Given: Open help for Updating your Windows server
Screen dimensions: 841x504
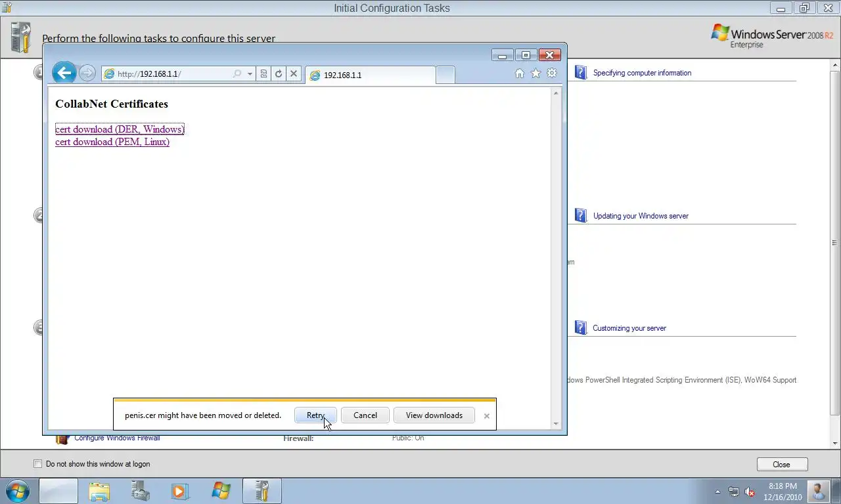Looking at the screenshot, I should (581, 215).
